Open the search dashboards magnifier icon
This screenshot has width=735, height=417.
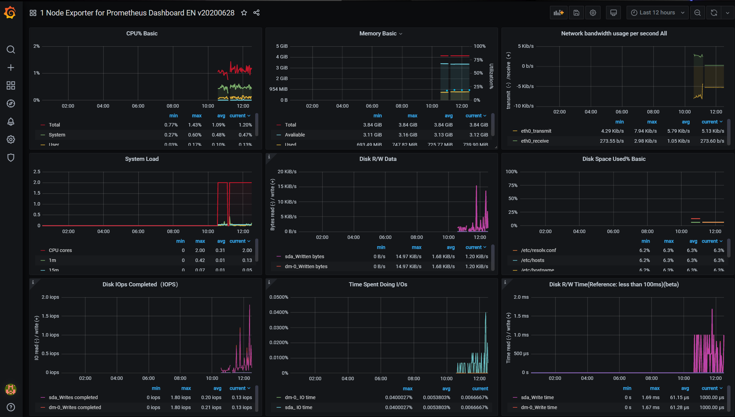(x=11, y=50)
